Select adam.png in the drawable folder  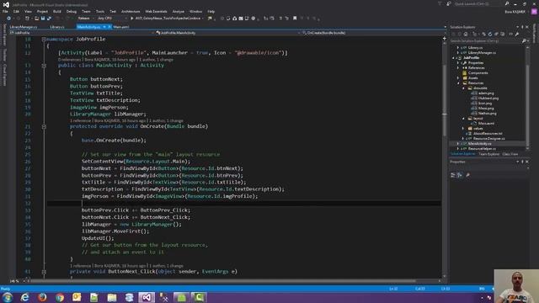pyautogui.click(x=486, y=93)
